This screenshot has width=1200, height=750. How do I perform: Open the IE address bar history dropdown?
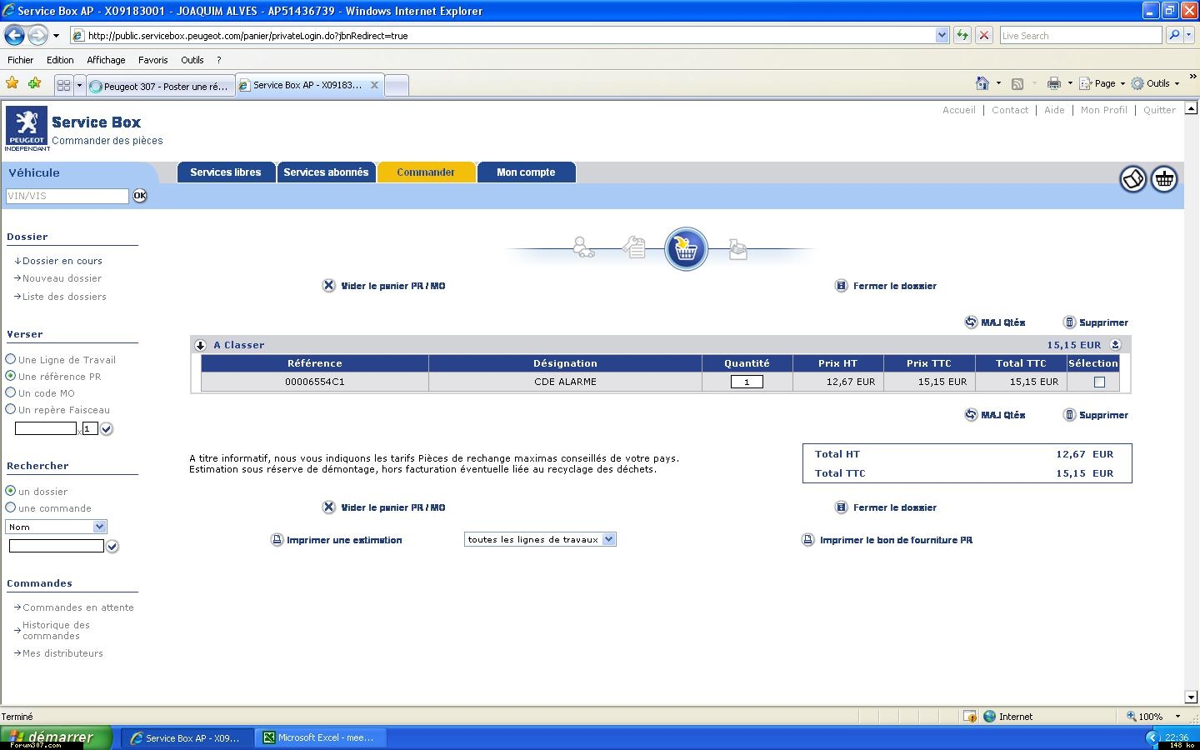(942, 35)
